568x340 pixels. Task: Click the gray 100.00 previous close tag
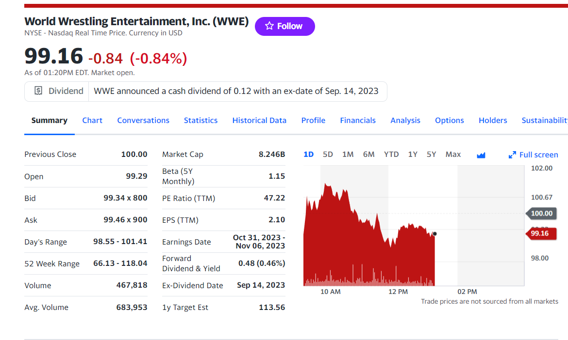541,214
